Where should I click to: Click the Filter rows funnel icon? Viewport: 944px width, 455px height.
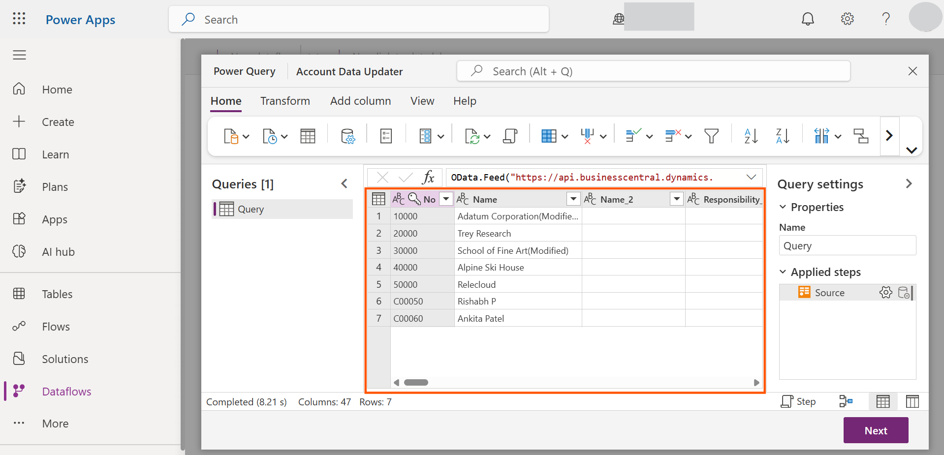click(x=711, y=136)
